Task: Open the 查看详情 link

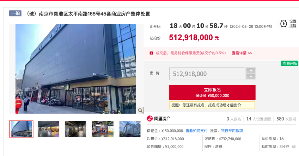Action: tap(242, 53)
